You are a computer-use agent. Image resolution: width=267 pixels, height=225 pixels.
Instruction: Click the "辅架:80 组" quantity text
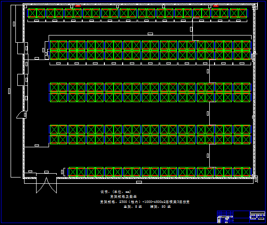pyautogui.click(x=160, y=206)
